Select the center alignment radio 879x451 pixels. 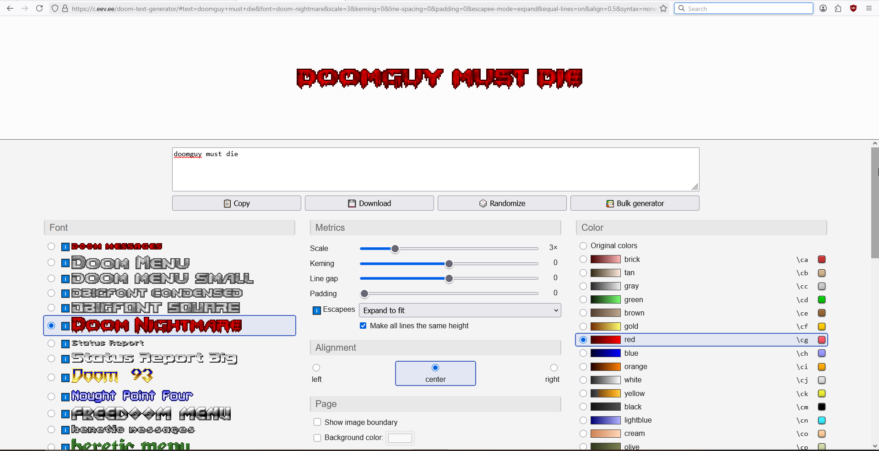point(435,368)
